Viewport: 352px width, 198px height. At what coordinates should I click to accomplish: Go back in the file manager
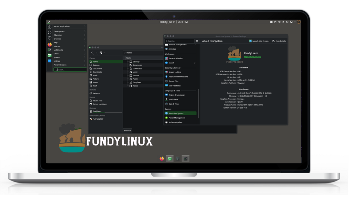[x=92, y=53]
